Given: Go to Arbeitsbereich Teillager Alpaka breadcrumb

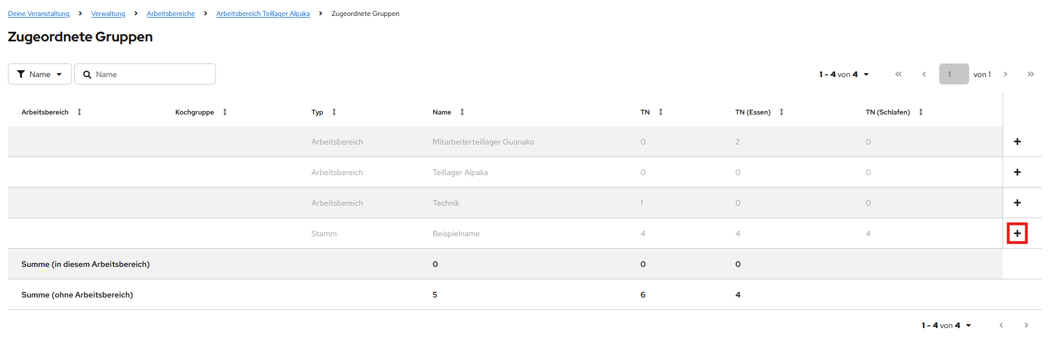Looking at the screenshot, I should tap(263, 14).
